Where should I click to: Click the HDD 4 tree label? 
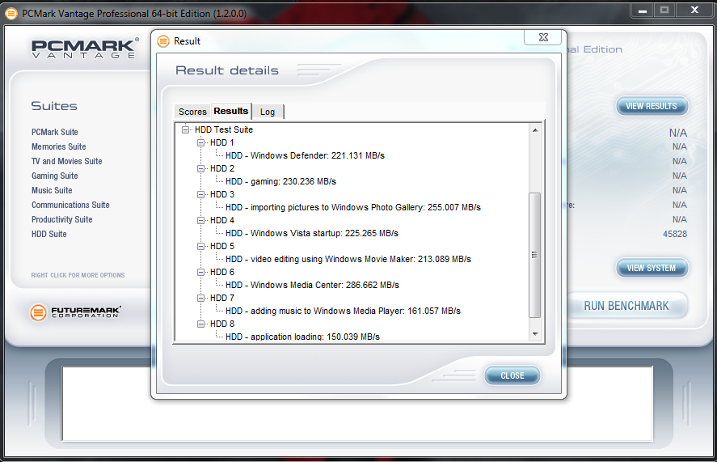coord(222,220)
